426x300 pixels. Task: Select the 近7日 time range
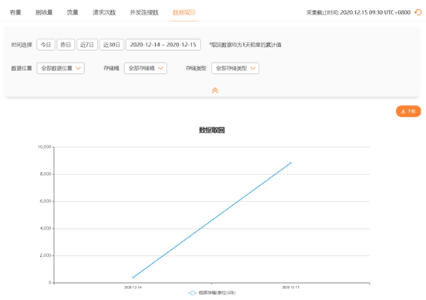(87, 45)
